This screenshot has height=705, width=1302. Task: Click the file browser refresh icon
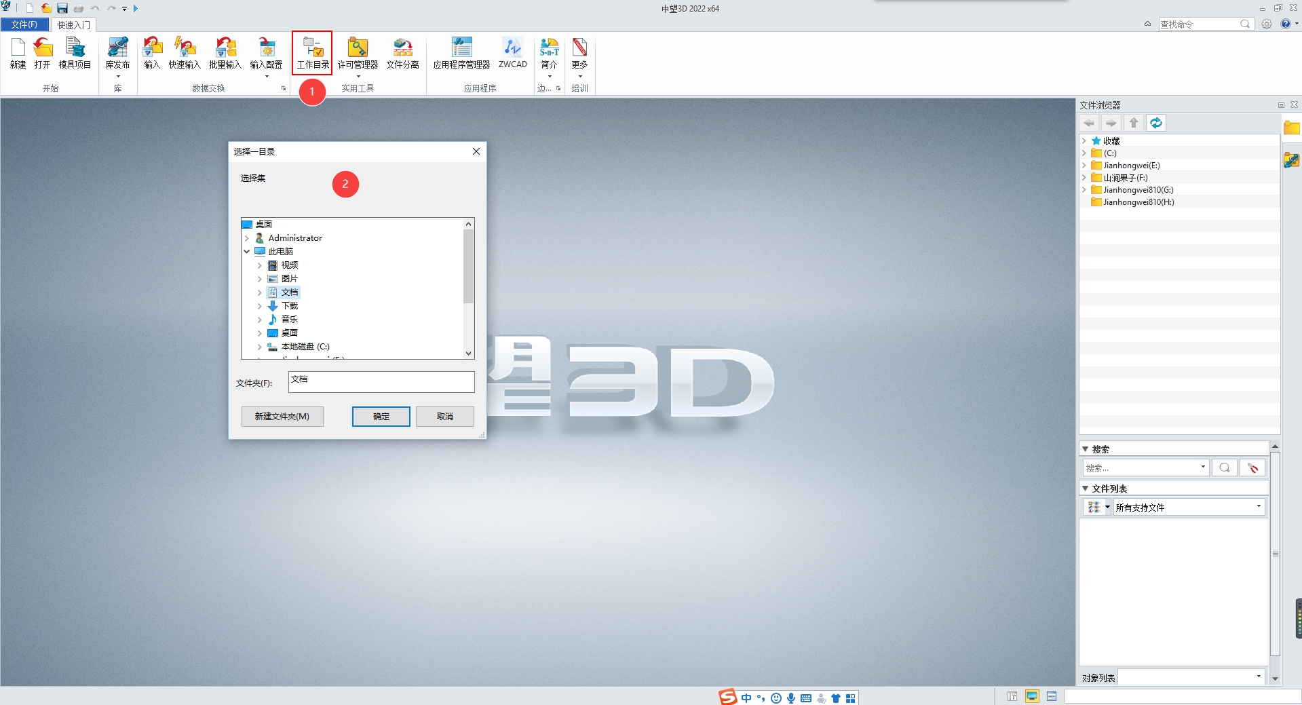coord(1156,123)
